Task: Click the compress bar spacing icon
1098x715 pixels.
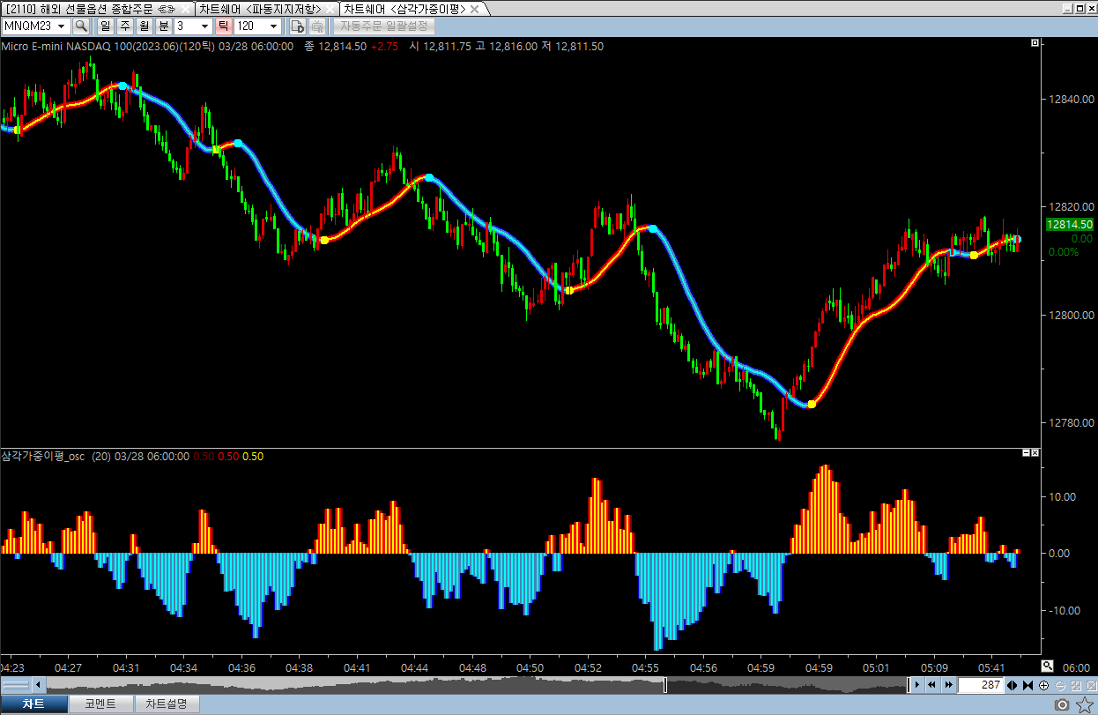Action: click(x=1028, y=685)
